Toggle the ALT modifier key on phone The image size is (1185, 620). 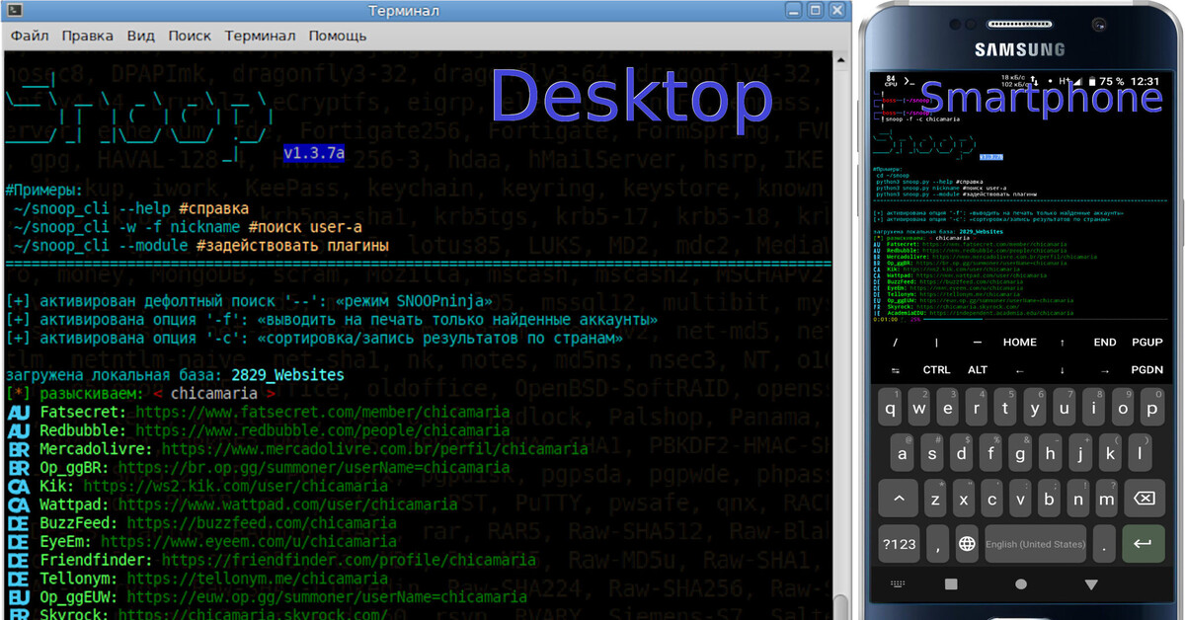click(x=978, y=370)
